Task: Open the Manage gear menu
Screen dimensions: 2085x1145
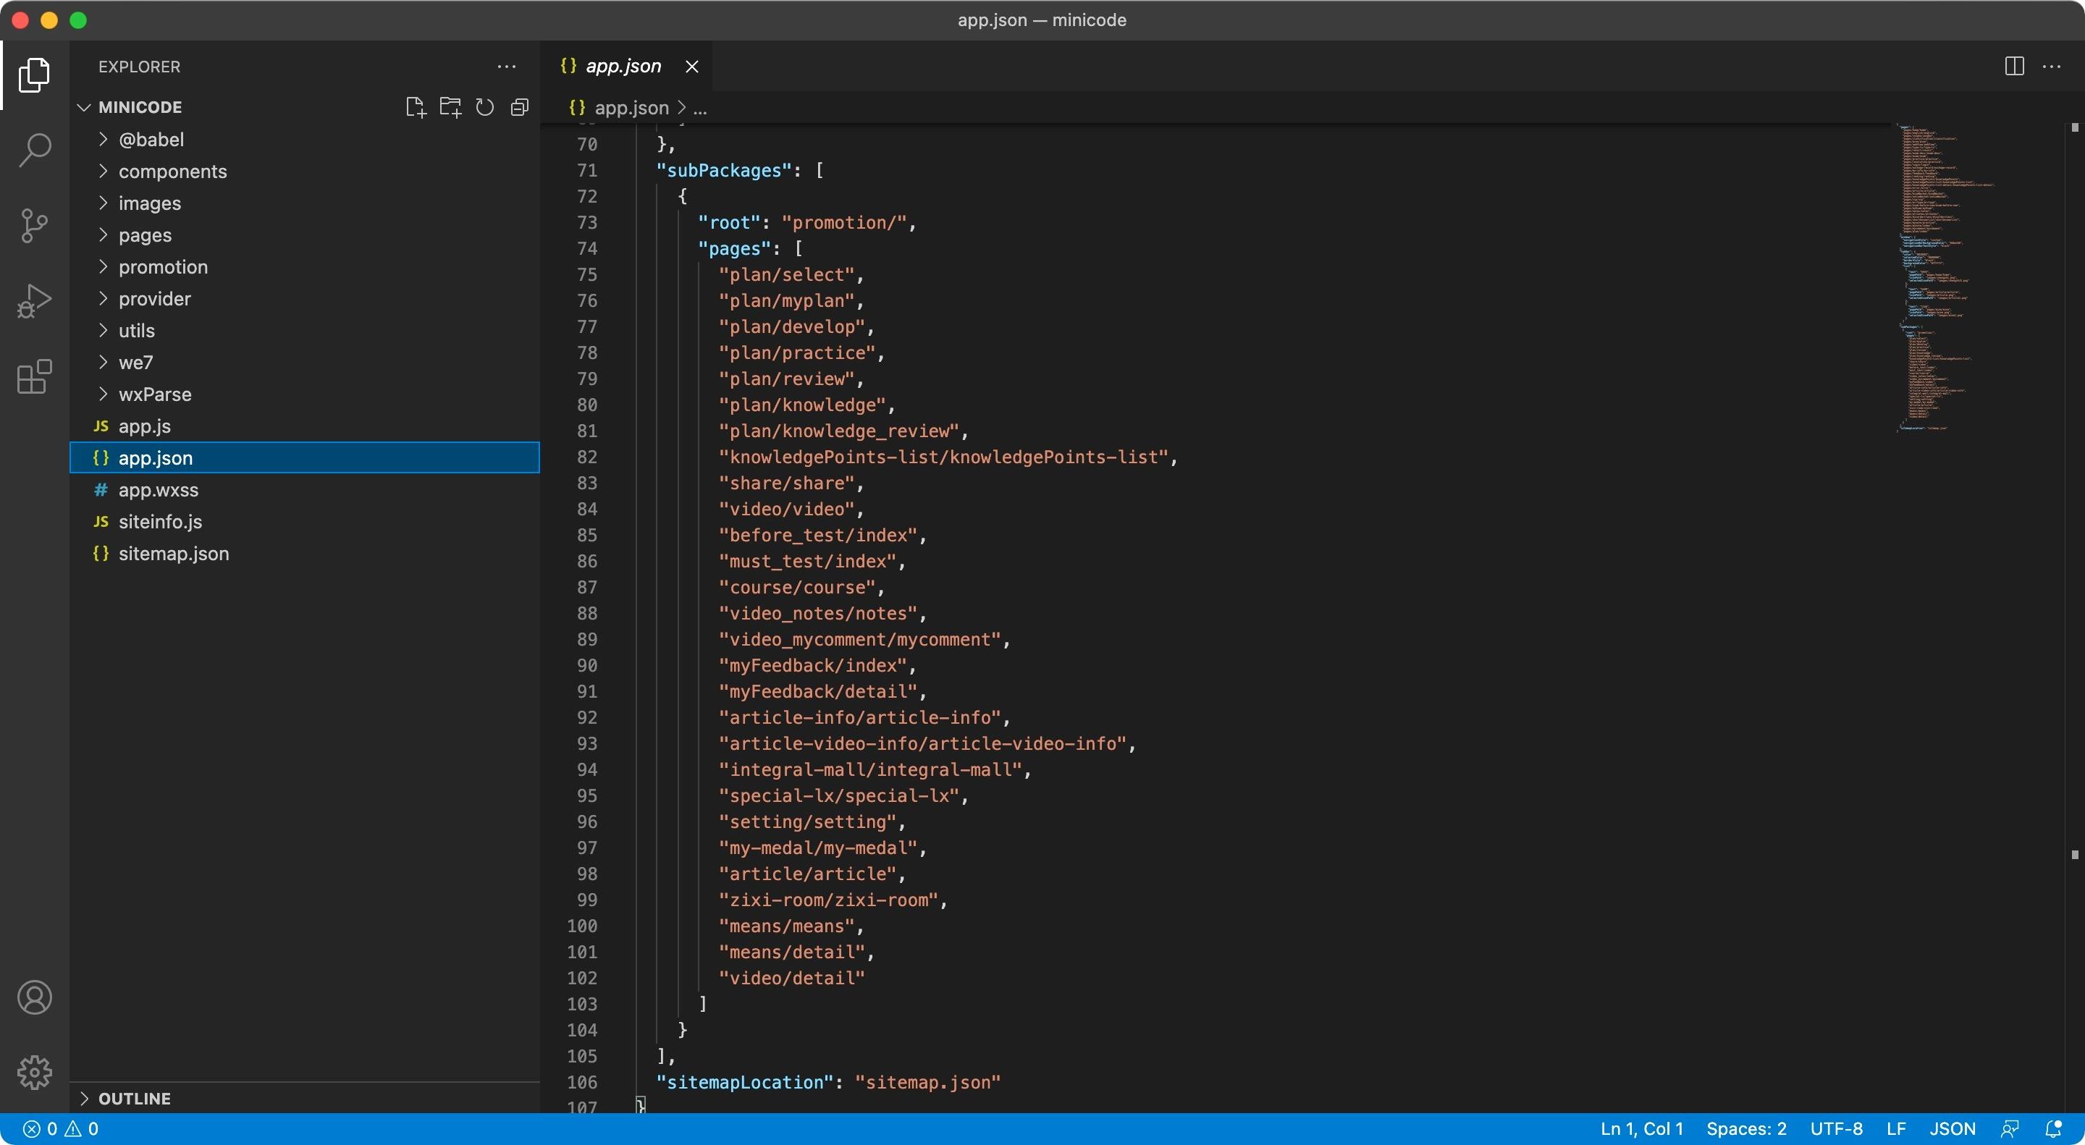Action: pos(34,1072)
